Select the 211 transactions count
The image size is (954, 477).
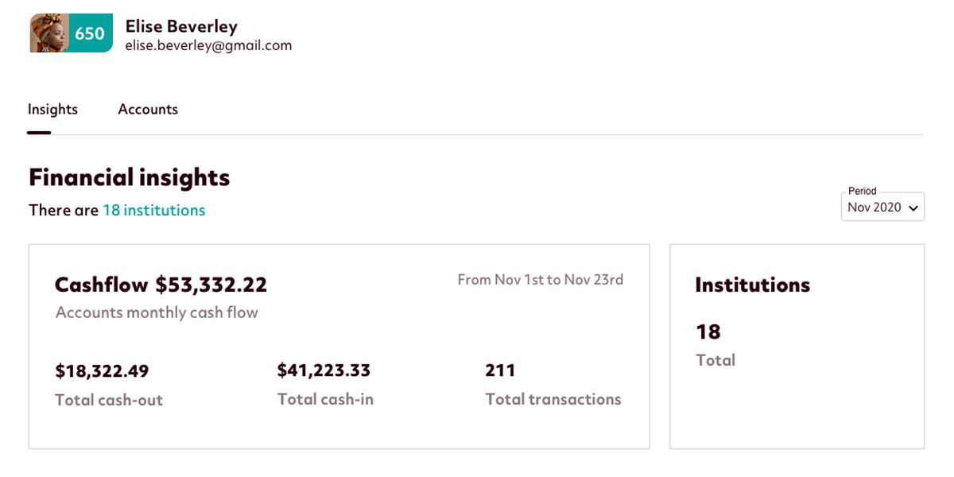pyautogui.click(x=500, y=370)
